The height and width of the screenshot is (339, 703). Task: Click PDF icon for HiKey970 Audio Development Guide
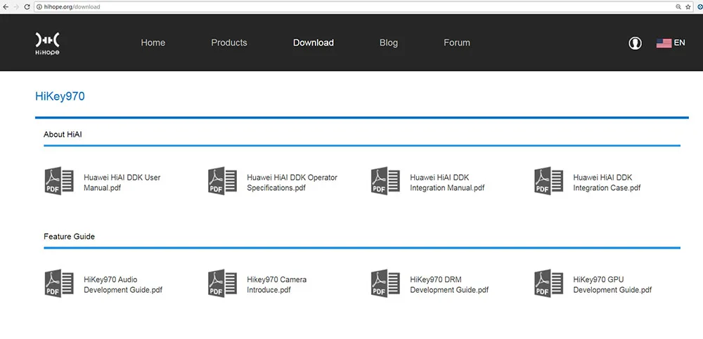pyautogui.click(x=59, y=283)
